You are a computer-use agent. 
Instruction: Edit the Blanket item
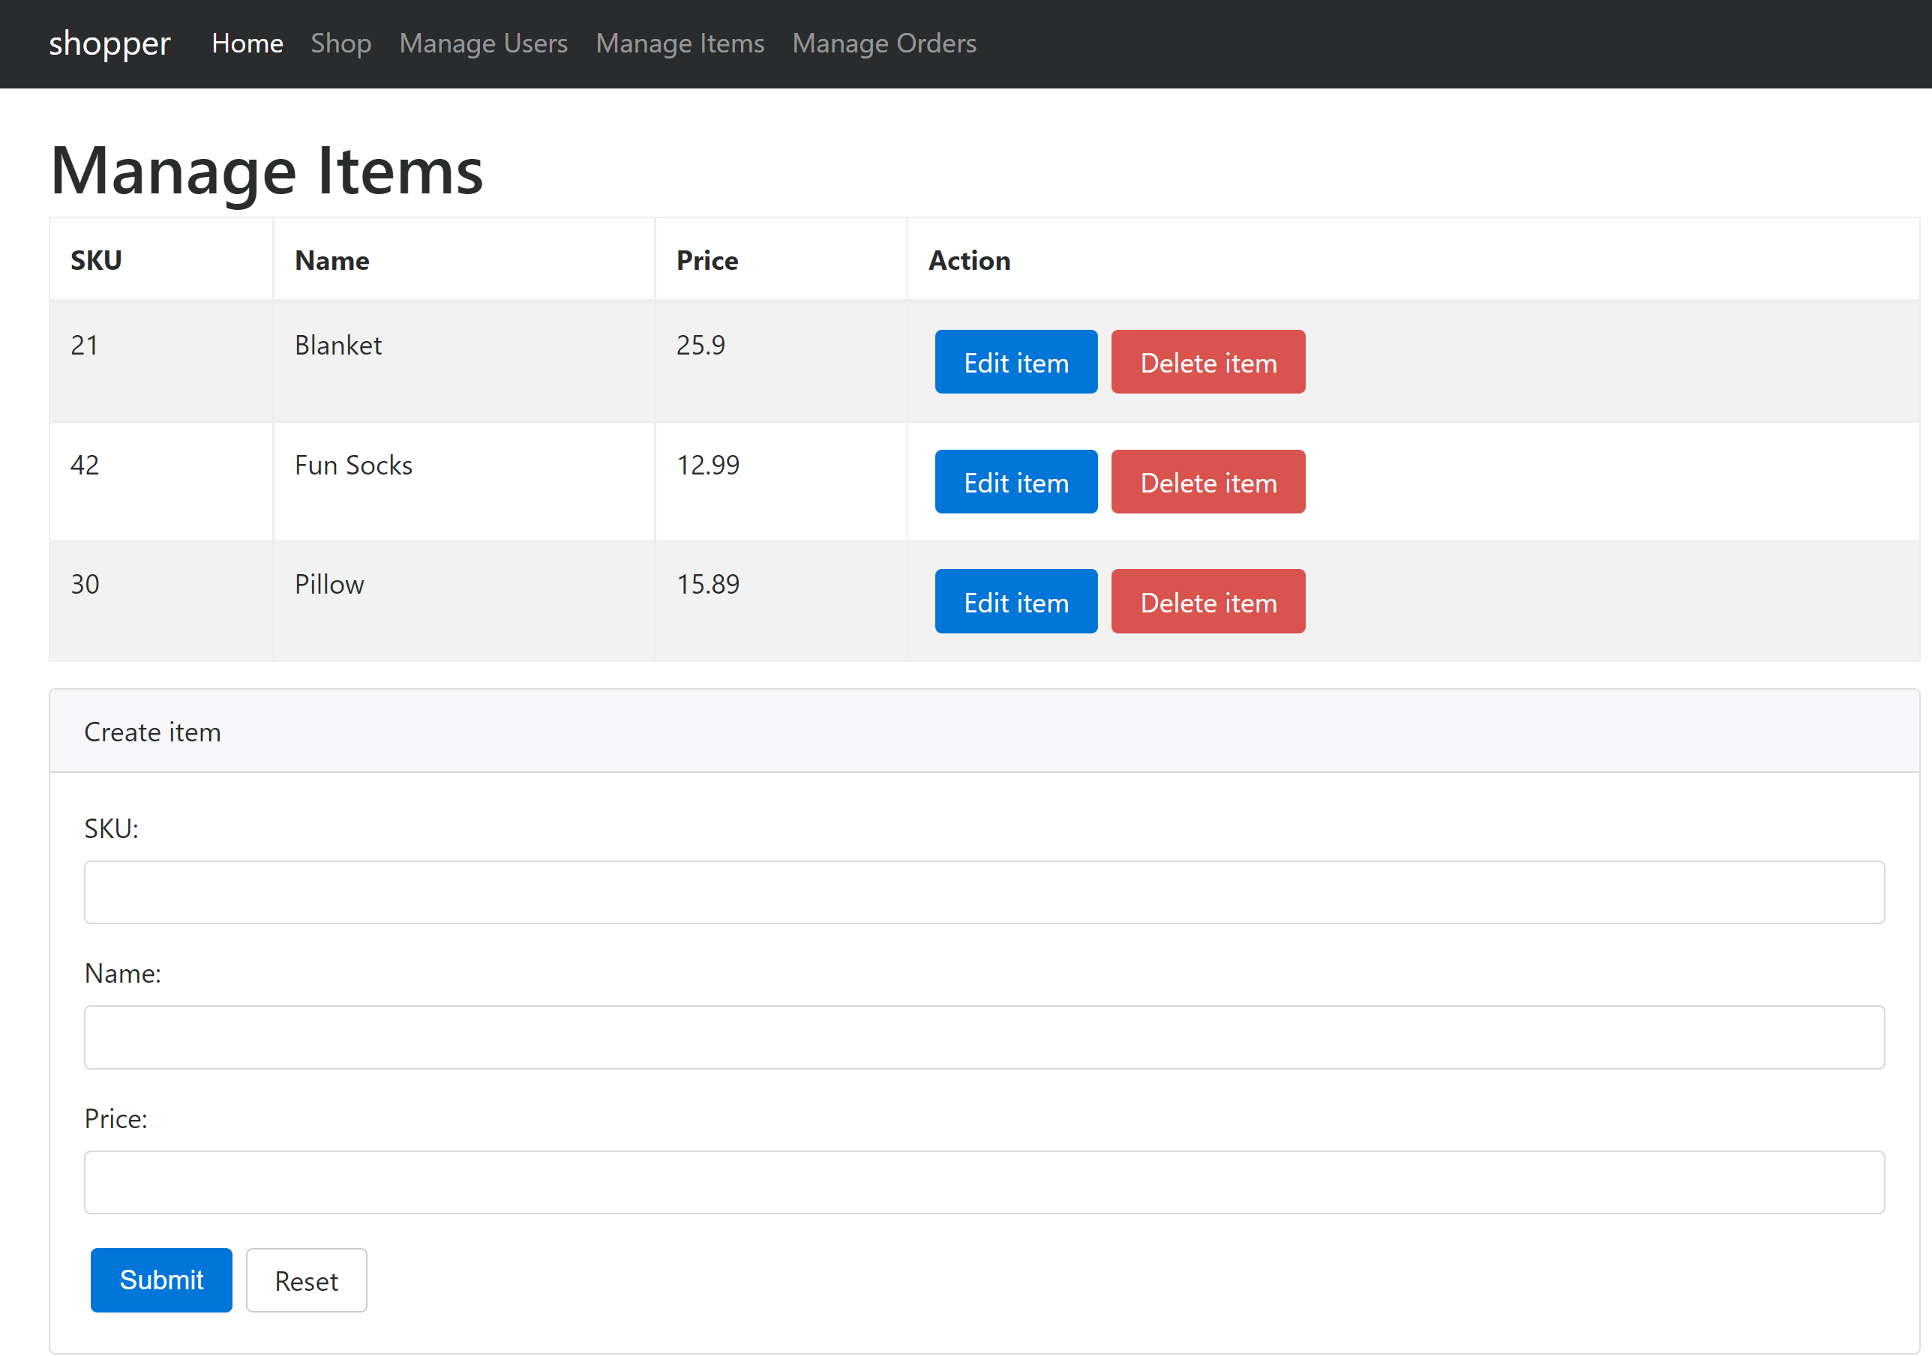pos(1015,362)
